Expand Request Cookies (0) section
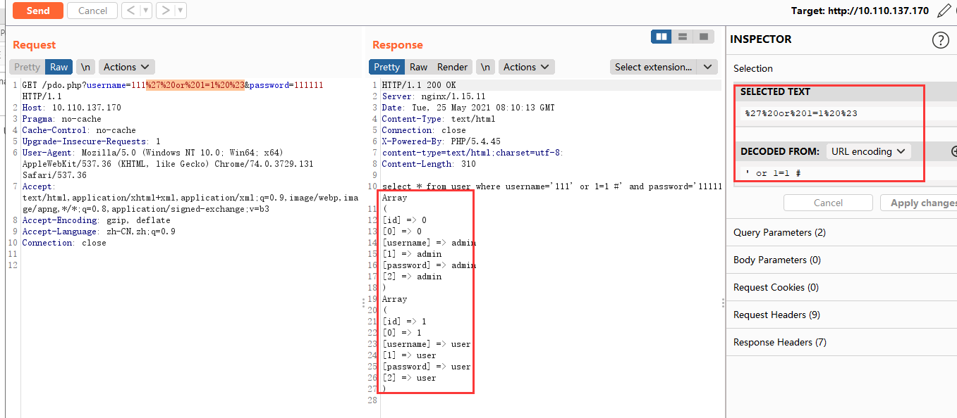 click(x=841, y=287)
